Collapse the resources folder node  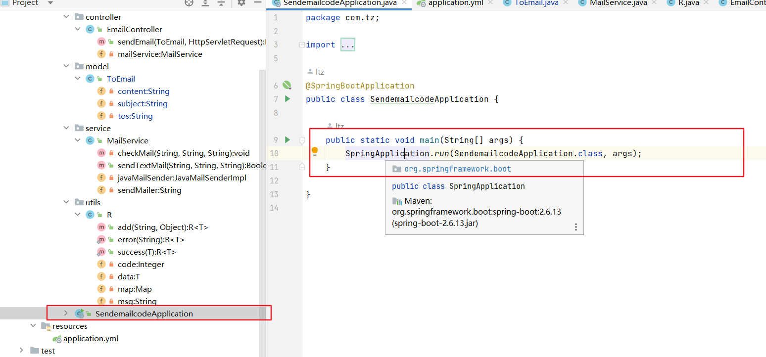click(33, 326)
